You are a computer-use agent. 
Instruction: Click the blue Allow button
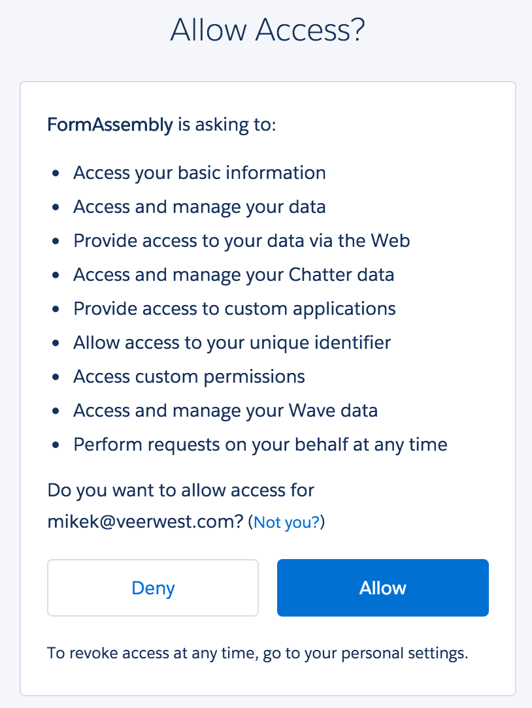coord(382,588)
